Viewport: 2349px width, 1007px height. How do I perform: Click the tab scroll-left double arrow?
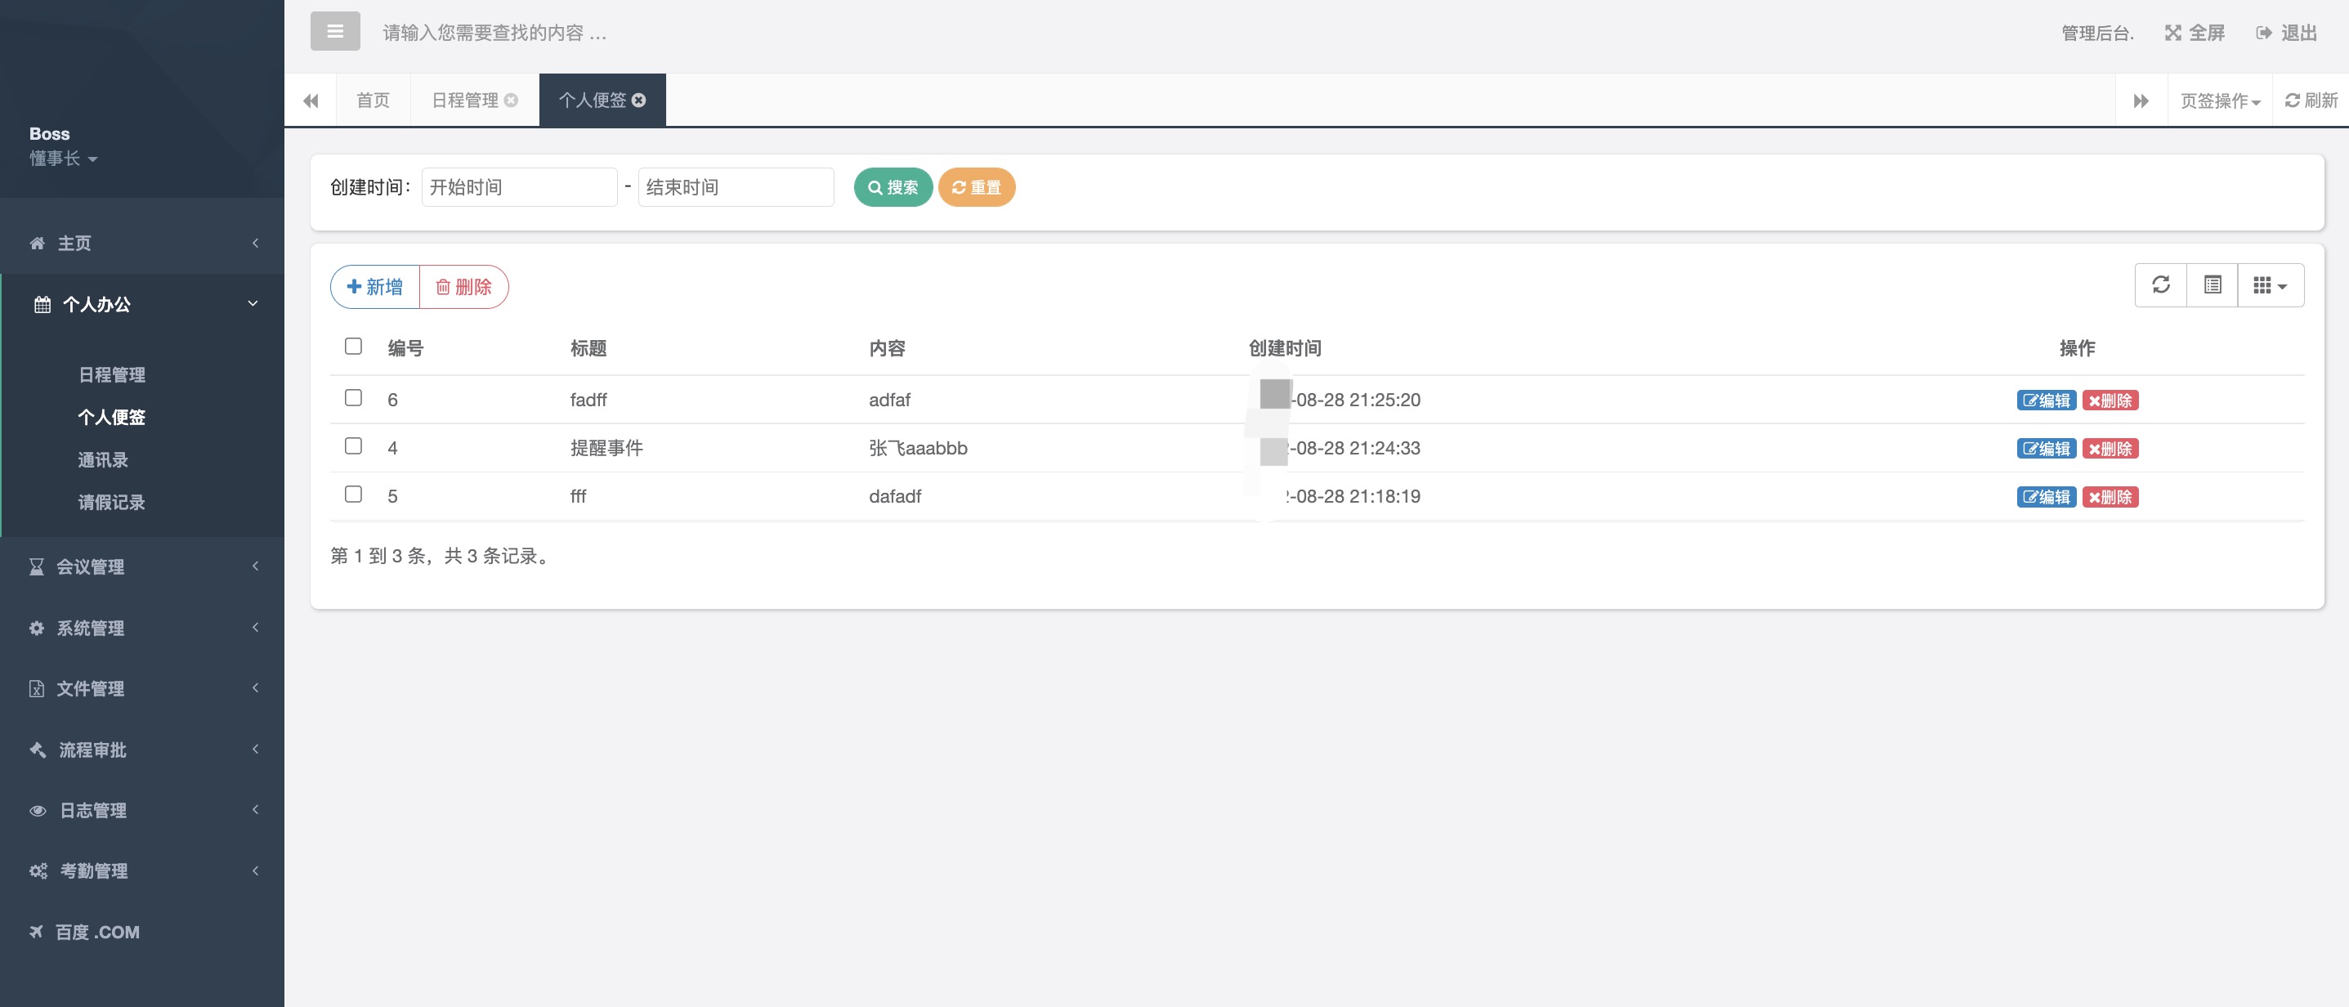click(311, 101)
